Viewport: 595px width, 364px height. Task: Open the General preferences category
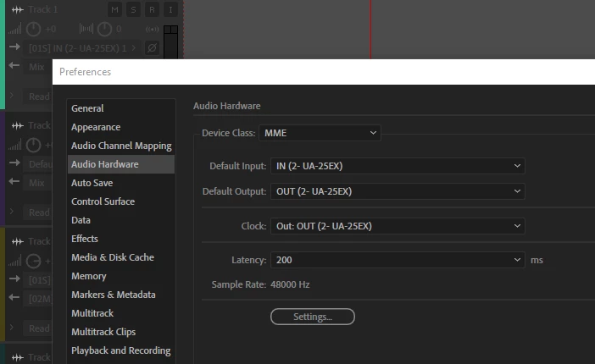pyautogui.click(x=121, y=108)
